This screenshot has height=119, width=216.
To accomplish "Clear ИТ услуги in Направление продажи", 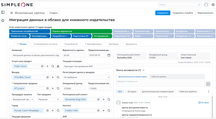I will 48,88.
